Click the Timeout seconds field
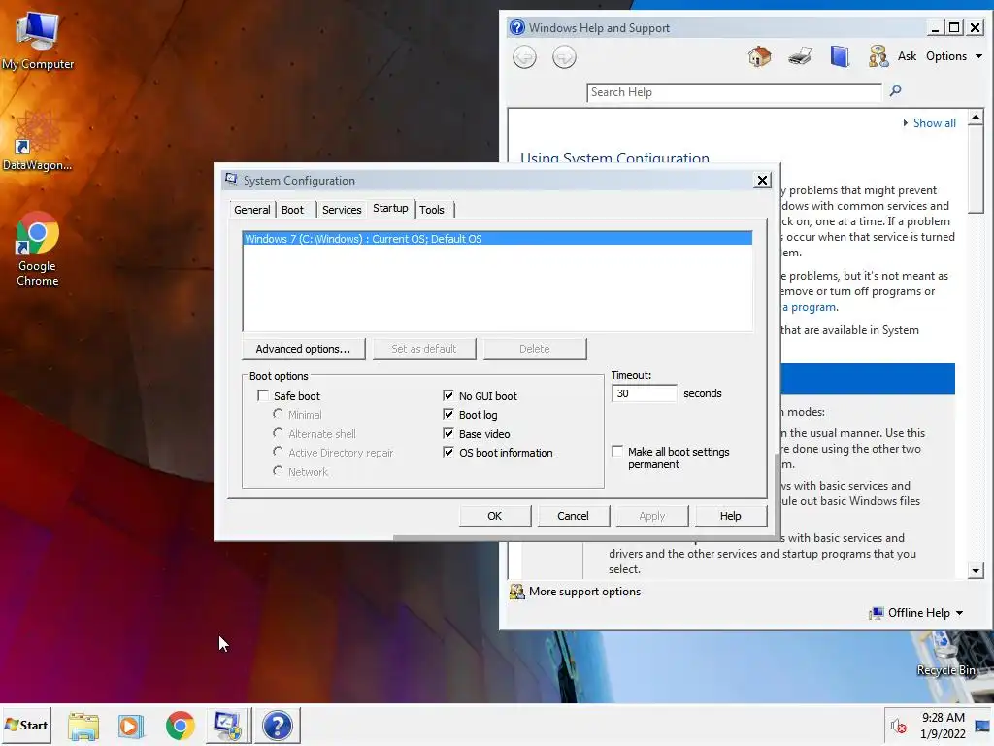This screenshot has height=746, width=994. tap(645, 393)
